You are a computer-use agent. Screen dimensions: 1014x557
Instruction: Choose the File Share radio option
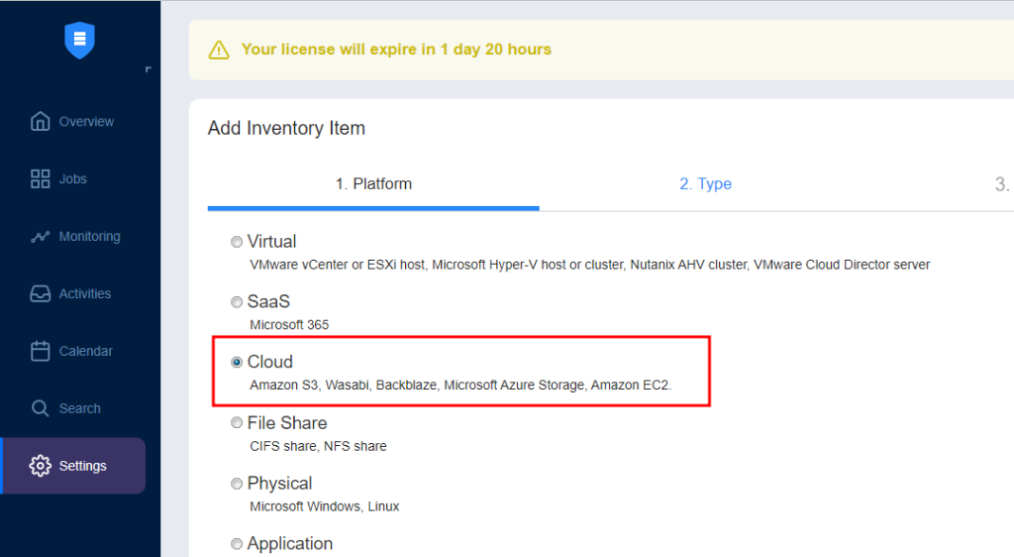(x=237, y=423)
